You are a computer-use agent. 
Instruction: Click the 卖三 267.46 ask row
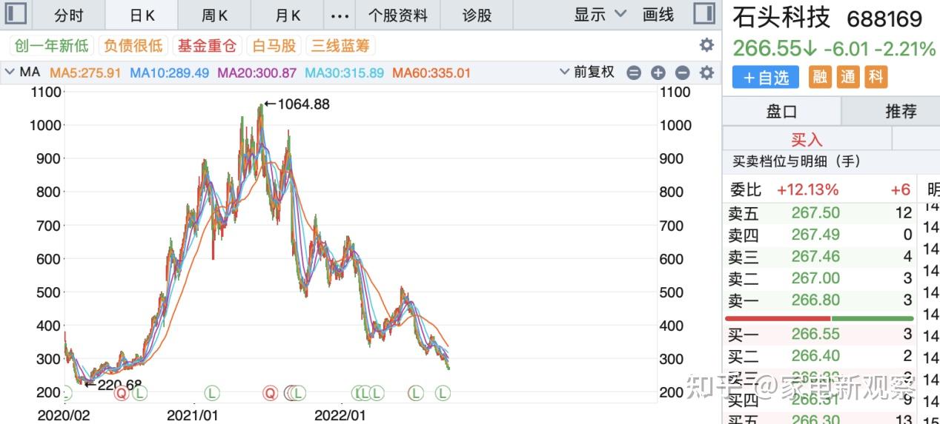tap(820, 257)
